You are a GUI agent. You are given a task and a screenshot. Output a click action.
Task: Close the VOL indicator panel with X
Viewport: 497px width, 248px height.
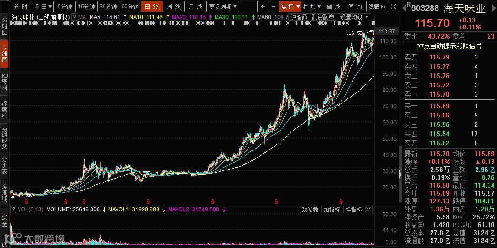click(x=369, y=209)
